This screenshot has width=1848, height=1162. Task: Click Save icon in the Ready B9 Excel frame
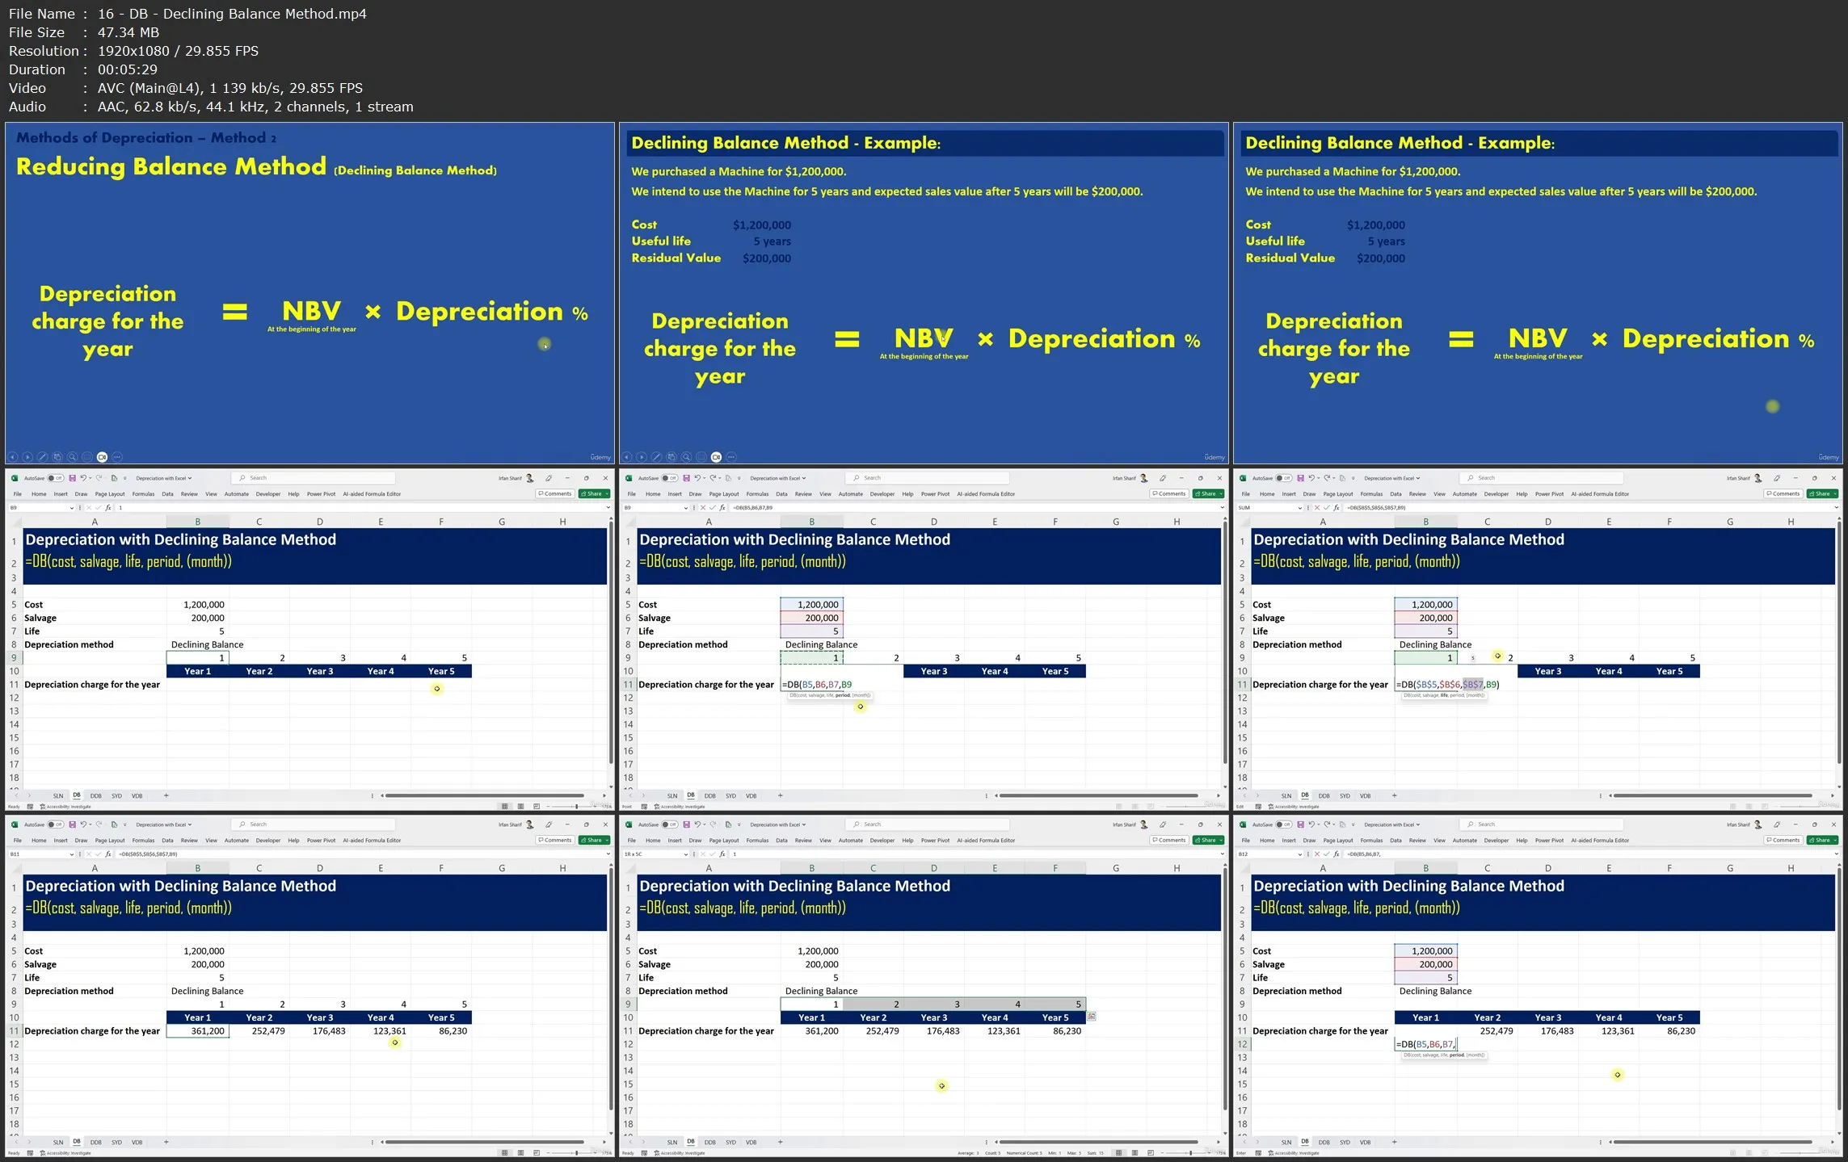(72, 478)
